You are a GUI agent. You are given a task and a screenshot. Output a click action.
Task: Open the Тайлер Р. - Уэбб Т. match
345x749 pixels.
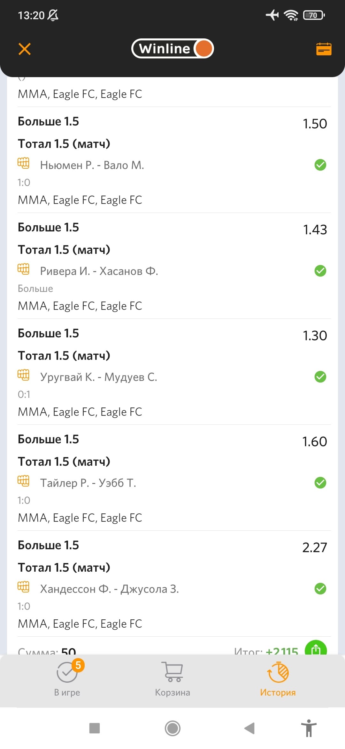coord(88,483)
